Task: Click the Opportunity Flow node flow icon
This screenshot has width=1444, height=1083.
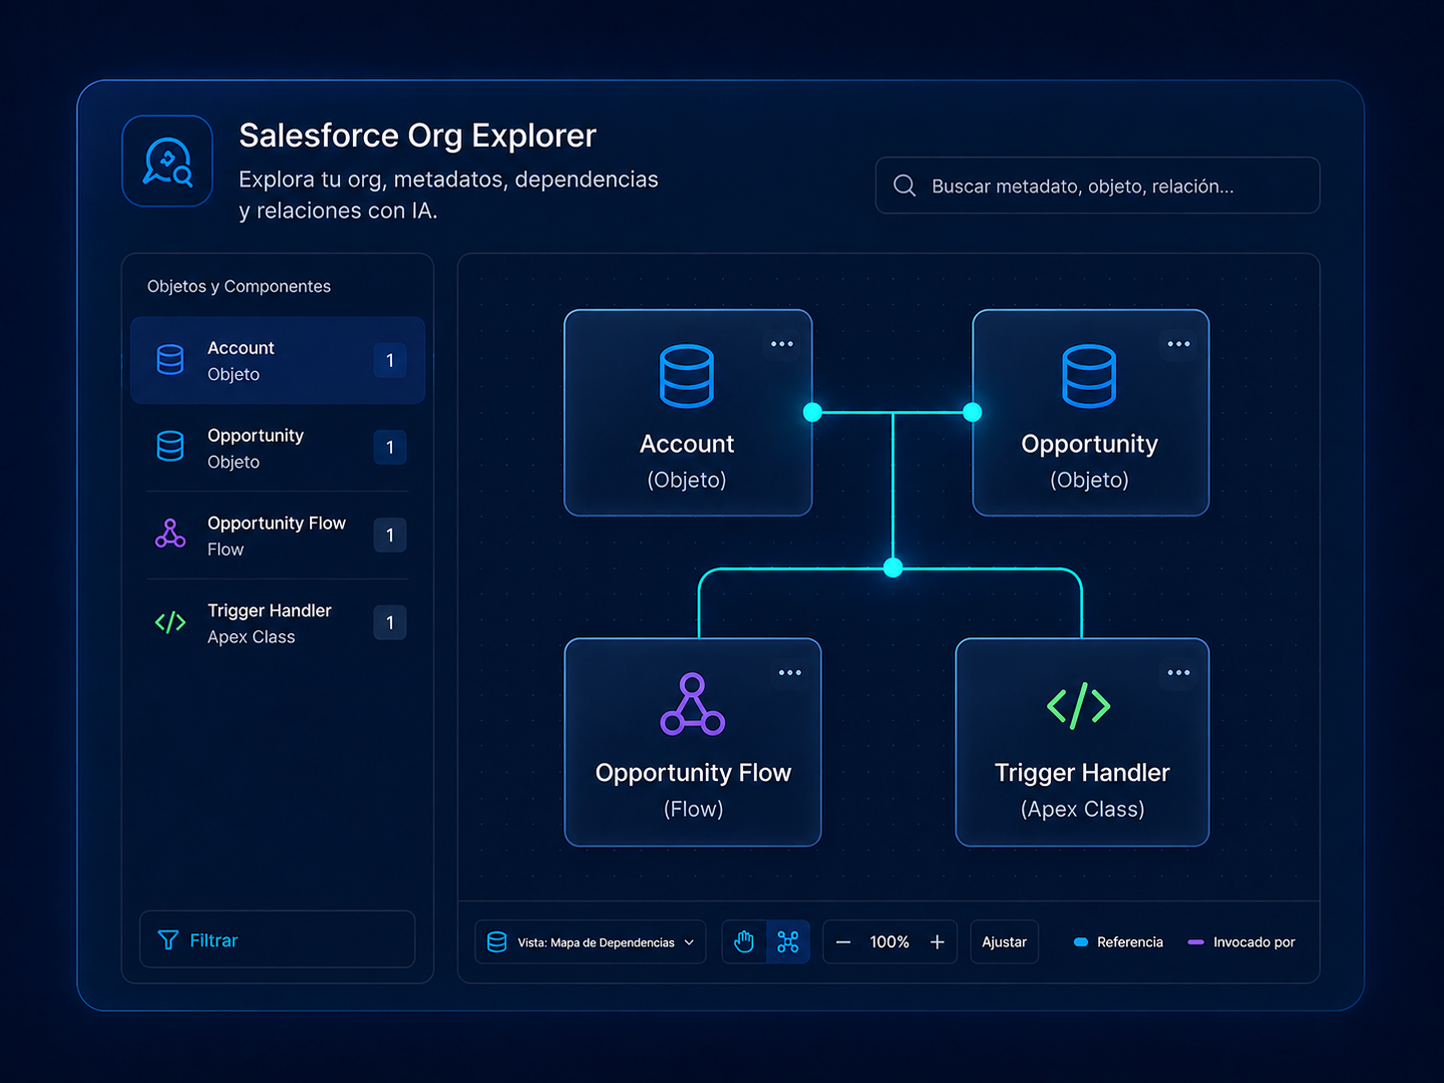Action: point(692,705)
